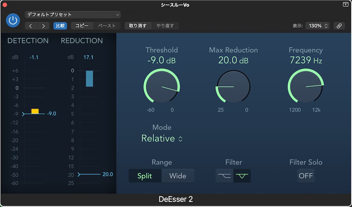Click the 取り消す undo button

[138, 26]
